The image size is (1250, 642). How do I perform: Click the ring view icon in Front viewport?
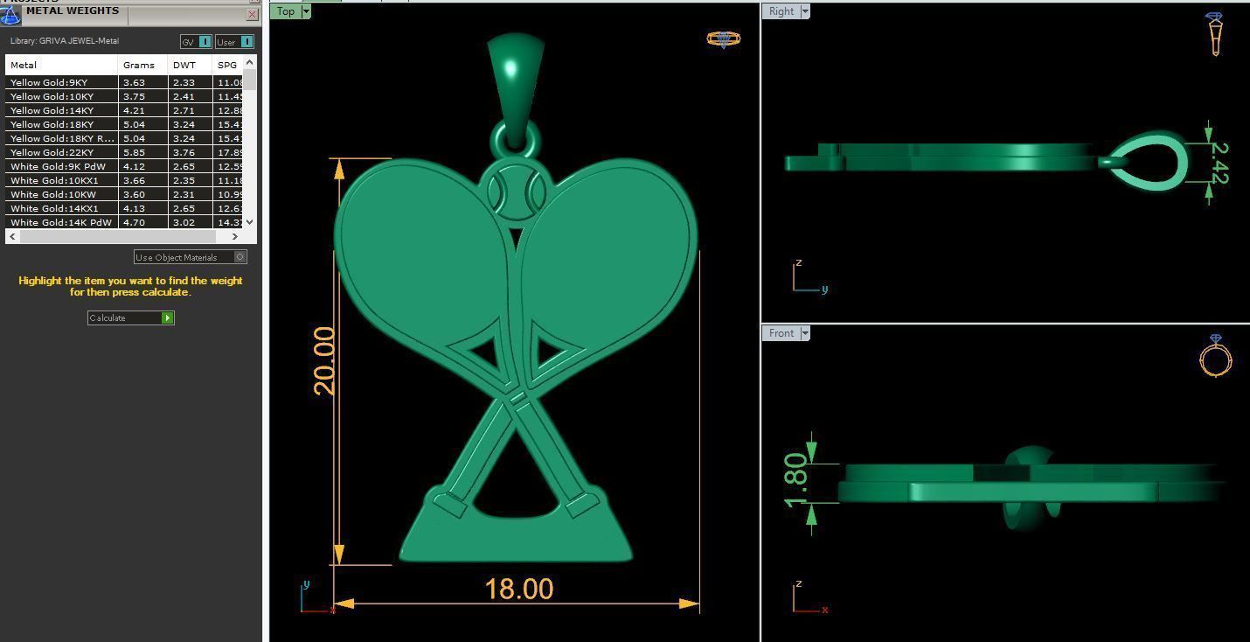(1215, 355)
